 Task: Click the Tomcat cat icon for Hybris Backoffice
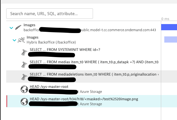pos(21,40)
